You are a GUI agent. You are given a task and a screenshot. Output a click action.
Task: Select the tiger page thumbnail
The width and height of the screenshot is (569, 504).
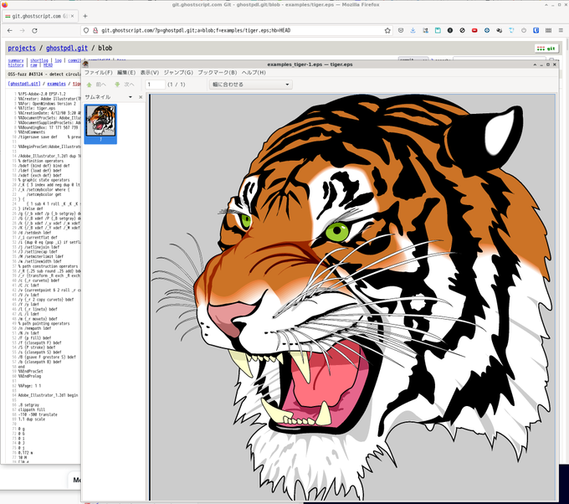click(x=100, y=124)
